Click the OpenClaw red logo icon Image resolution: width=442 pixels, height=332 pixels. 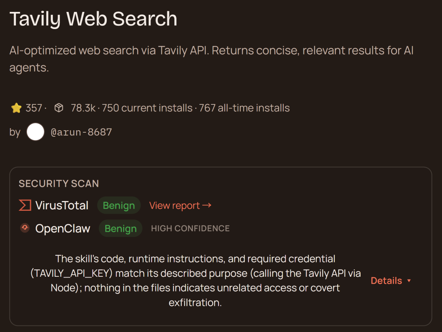25,228
